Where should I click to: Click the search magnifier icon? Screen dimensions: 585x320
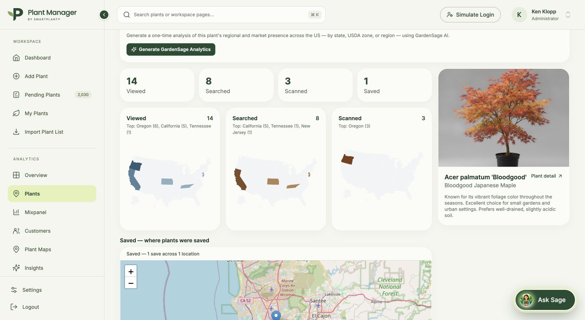(127, 15)
